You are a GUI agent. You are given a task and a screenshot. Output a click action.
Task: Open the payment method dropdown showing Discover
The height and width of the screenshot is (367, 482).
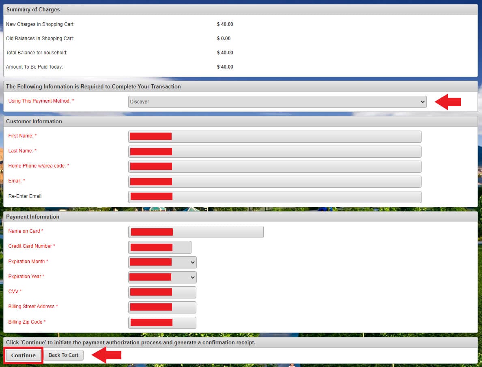(277, 102)
